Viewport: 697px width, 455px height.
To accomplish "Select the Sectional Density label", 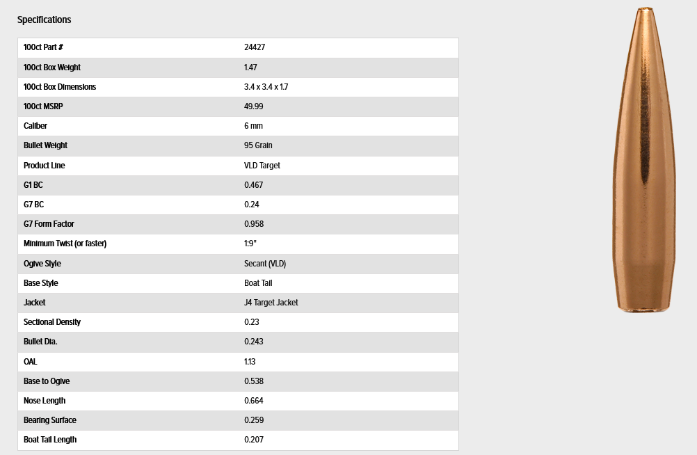I will [x=52, y=322].
